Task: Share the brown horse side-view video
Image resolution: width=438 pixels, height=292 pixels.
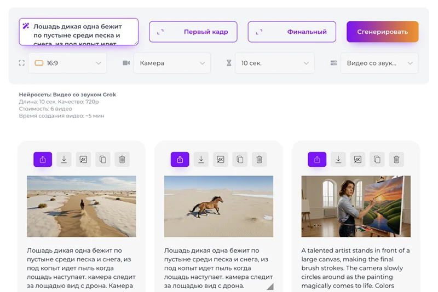Action: pos(180,160)
